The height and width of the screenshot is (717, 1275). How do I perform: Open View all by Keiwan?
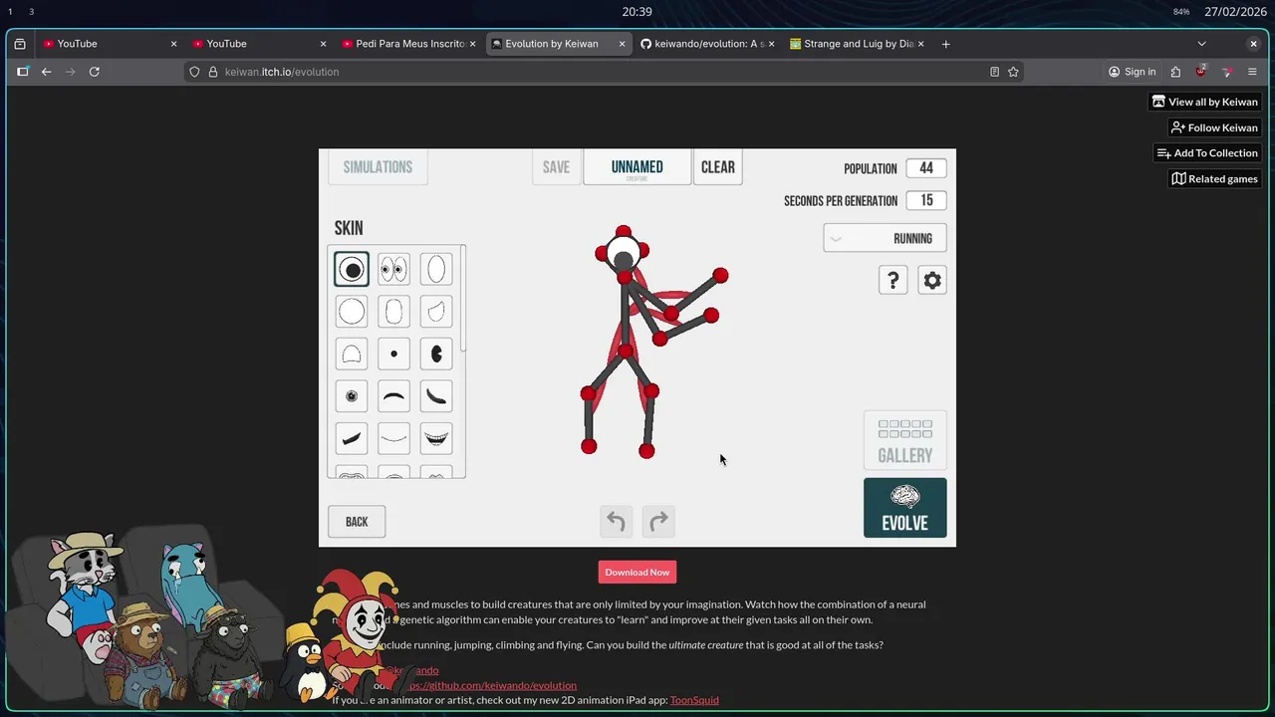coord(1205,102)
